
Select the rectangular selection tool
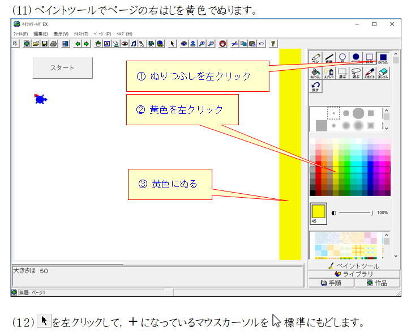point(342,73)
